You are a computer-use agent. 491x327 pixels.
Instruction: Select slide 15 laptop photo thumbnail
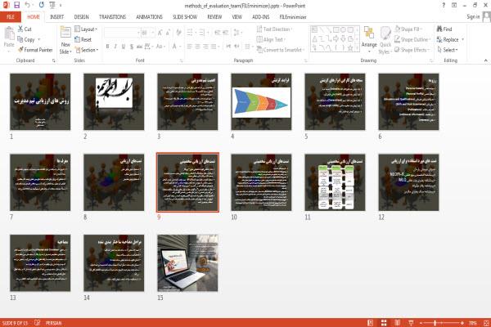(x=187, y=263)
